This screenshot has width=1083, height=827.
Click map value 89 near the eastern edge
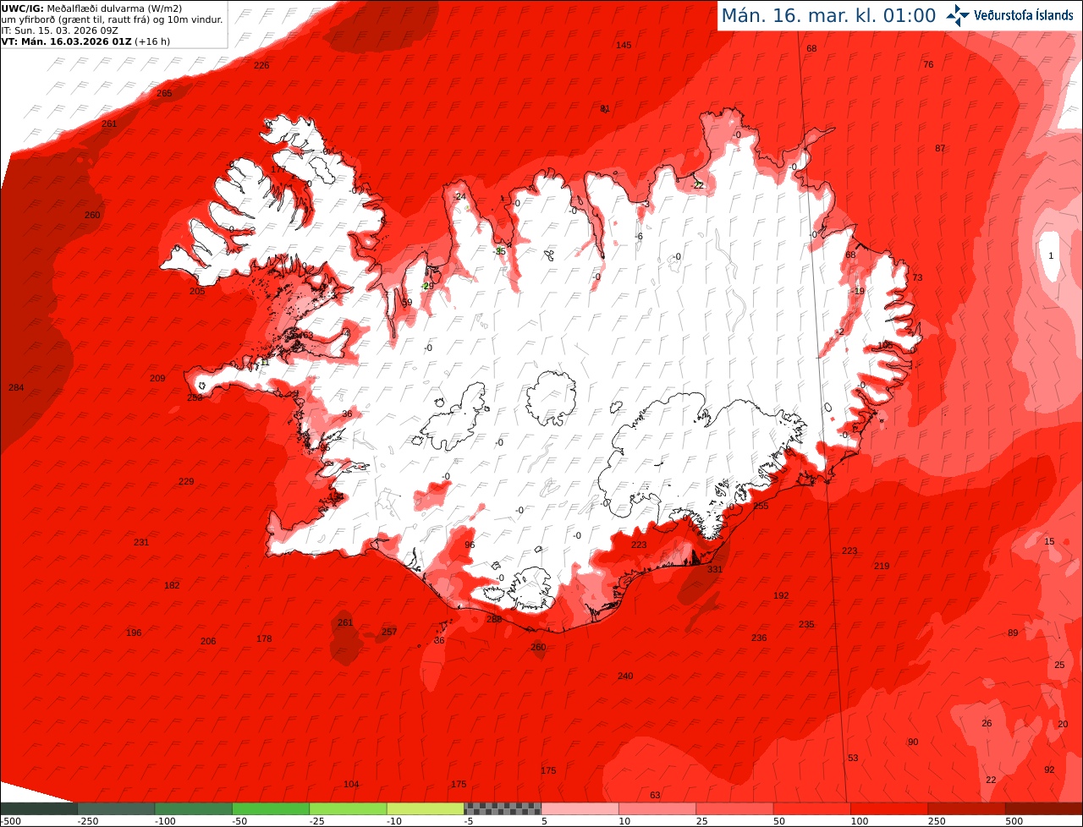pos(1013,633)
